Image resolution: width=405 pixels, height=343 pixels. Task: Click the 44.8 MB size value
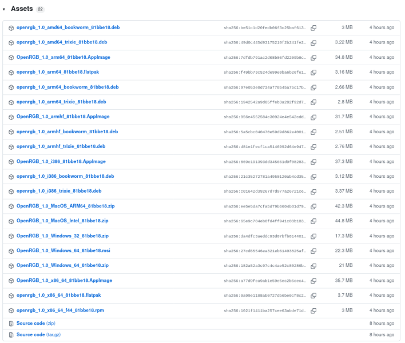point(344,221)
